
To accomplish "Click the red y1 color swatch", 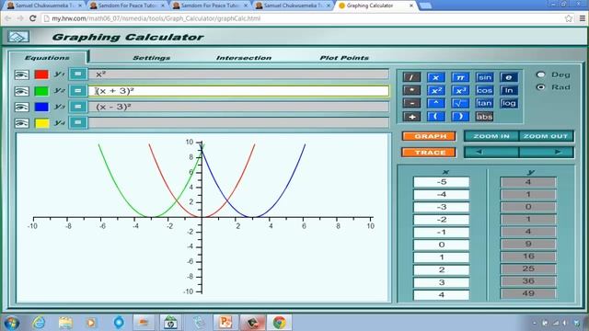I will click(41, 74).
